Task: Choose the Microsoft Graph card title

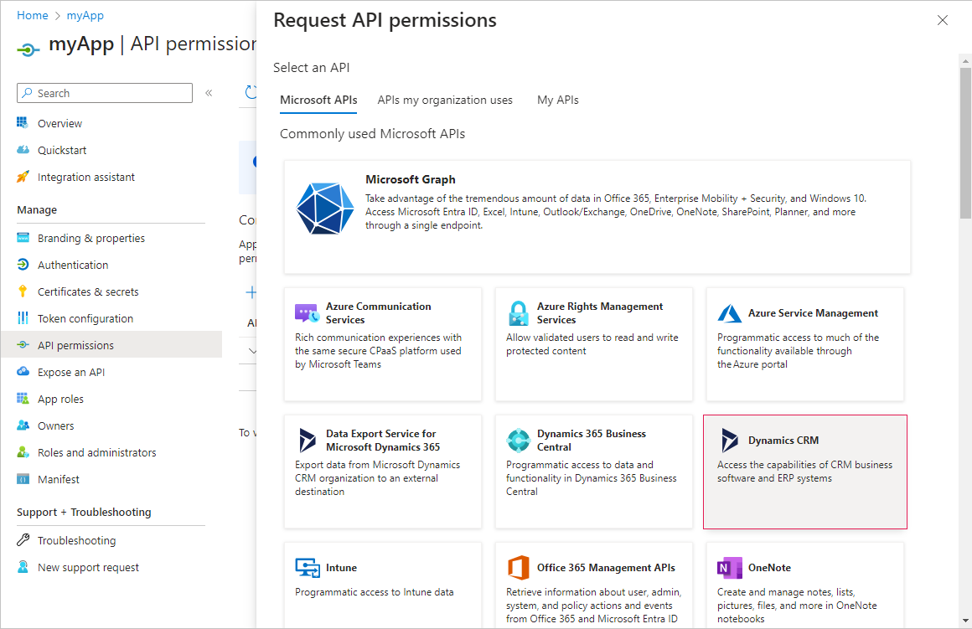Action: coord(411,179)
